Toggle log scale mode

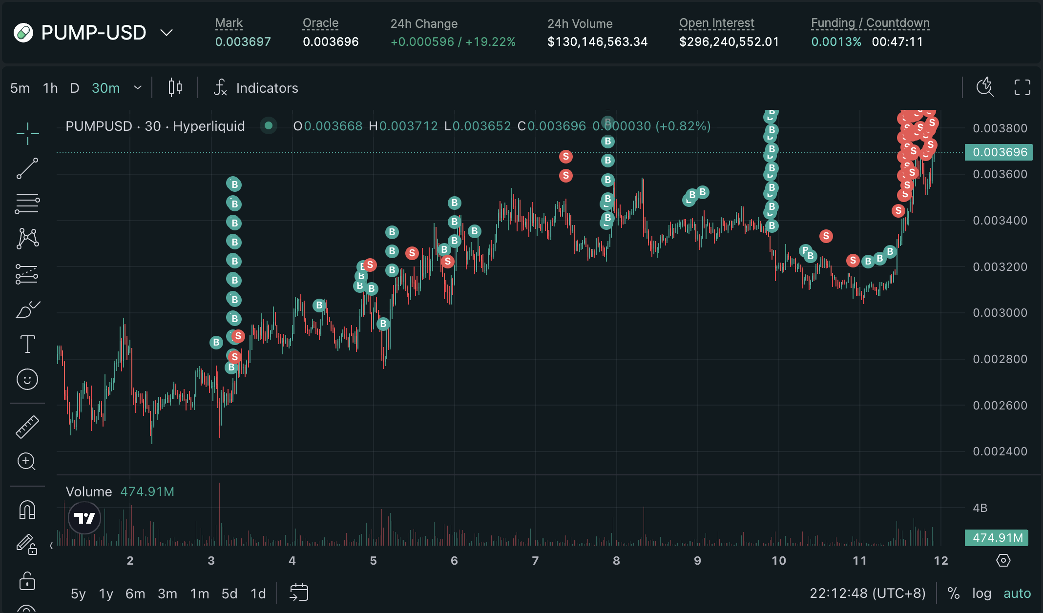pyautogui.click(x=981, y=593)
